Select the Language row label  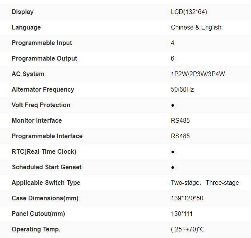[26, 28]
